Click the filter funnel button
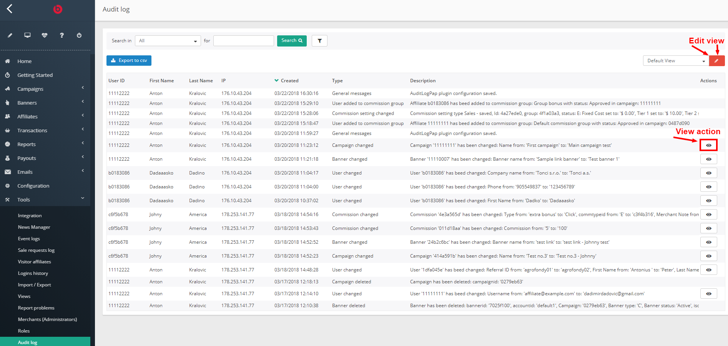728x346 pixels. (319, 41)
